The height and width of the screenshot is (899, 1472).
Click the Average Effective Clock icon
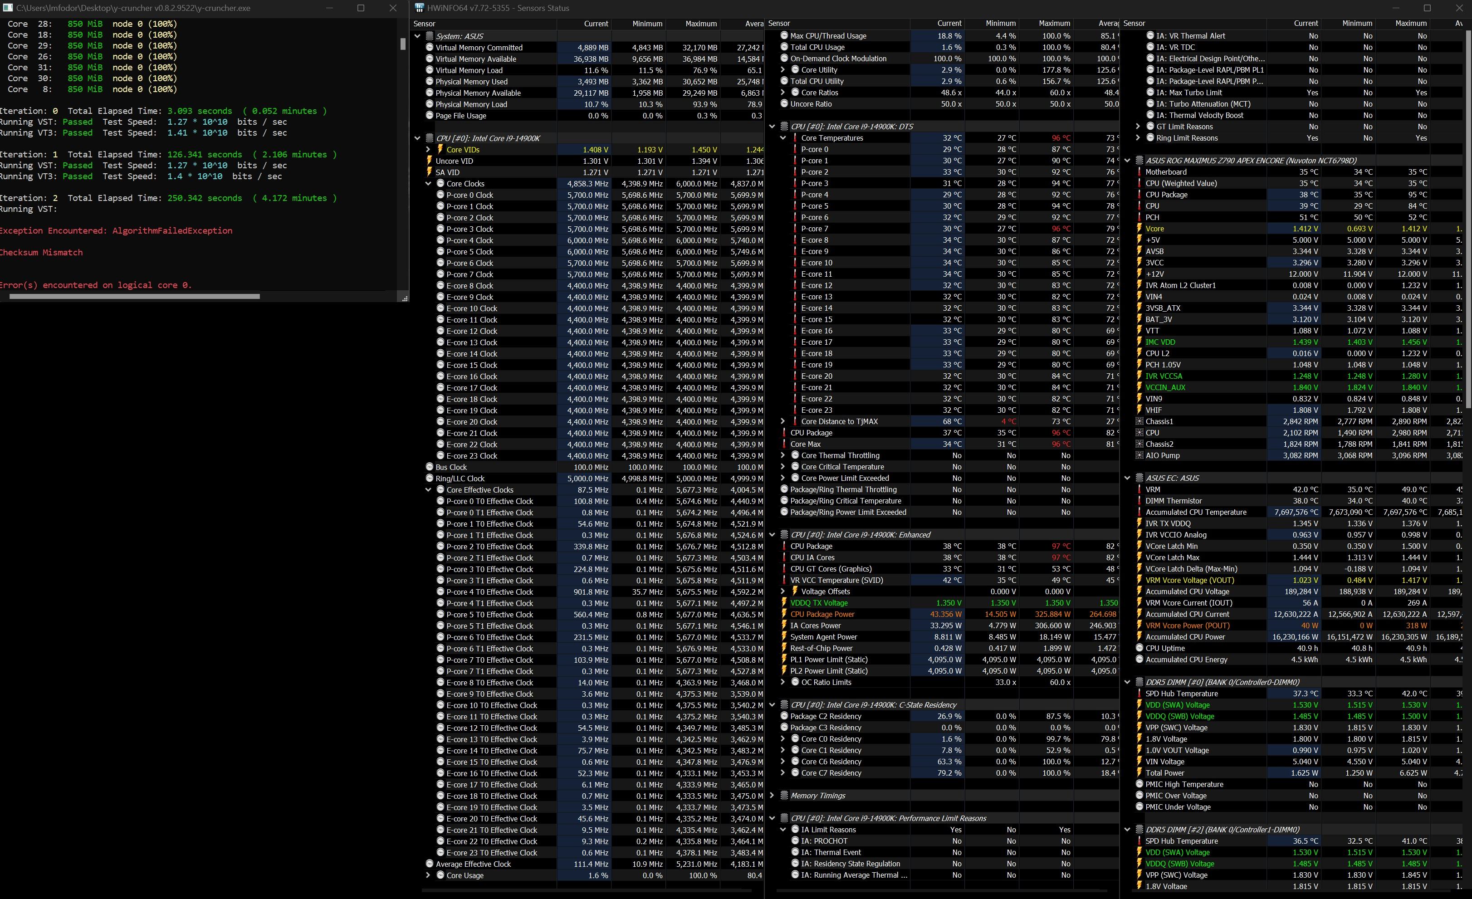coord(429,865)
